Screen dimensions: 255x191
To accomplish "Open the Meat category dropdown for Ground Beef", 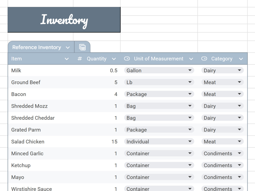I will coord(222,82).
